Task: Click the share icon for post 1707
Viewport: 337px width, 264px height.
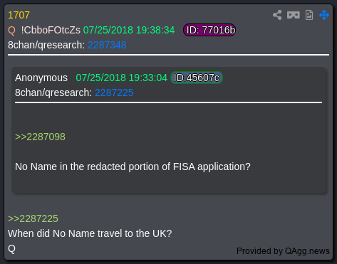Action: click(277, 15)
